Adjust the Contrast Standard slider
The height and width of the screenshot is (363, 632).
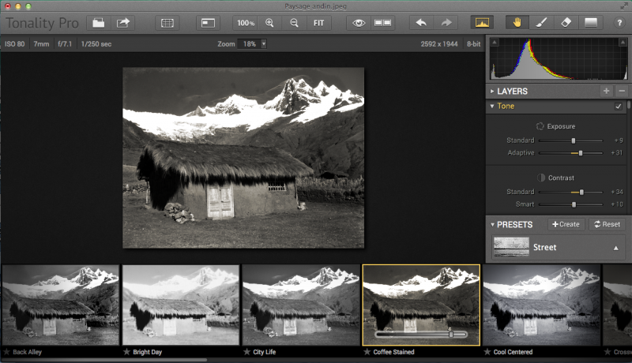point(581,192)
